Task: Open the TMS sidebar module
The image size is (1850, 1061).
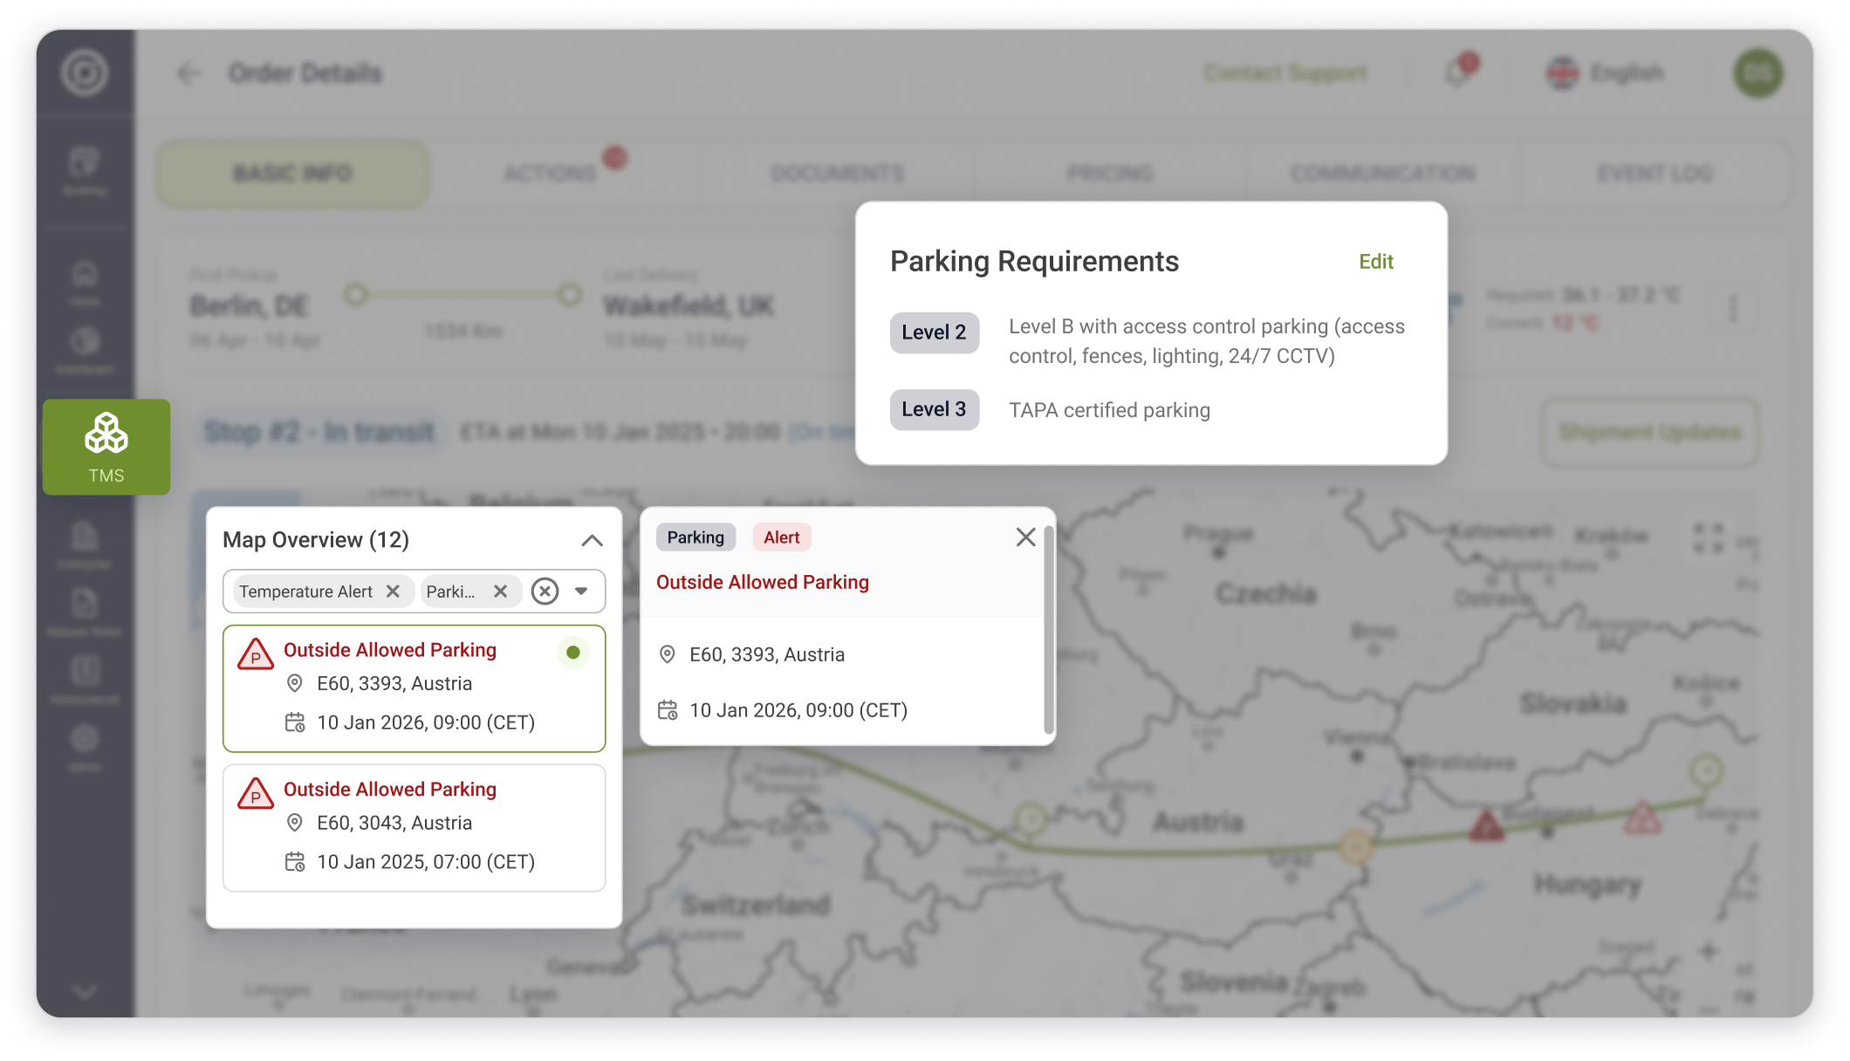Action: (x=106, y=447)
